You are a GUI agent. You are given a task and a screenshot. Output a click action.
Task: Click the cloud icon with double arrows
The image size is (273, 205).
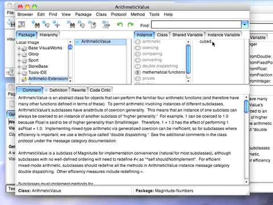[81, 24]
